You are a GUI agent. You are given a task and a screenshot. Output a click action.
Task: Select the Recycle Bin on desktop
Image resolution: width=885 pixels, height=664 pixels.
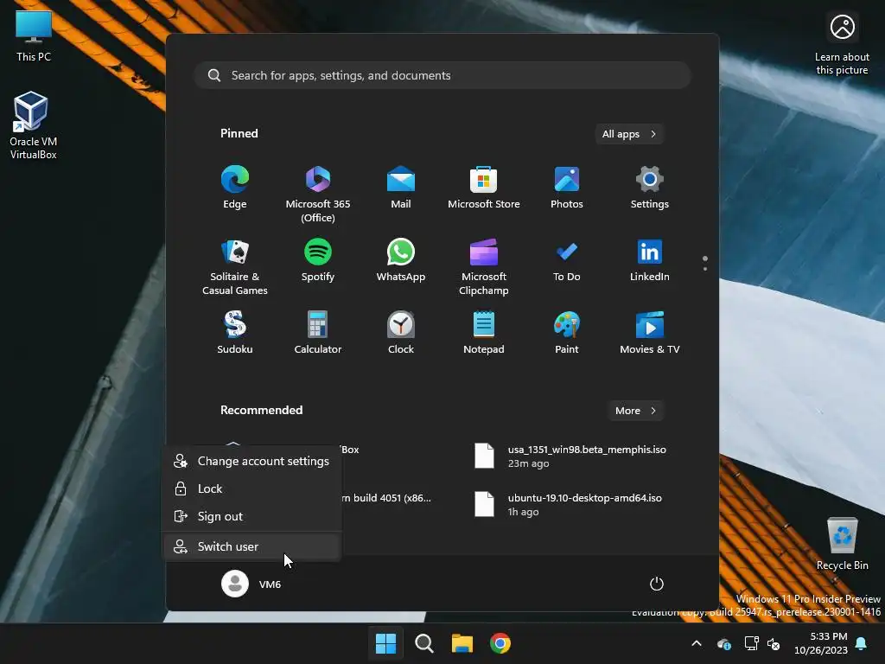842,544
